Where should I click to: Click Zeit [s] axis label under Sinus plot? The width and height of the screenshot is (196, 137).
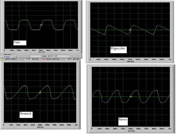pos(131,131)
